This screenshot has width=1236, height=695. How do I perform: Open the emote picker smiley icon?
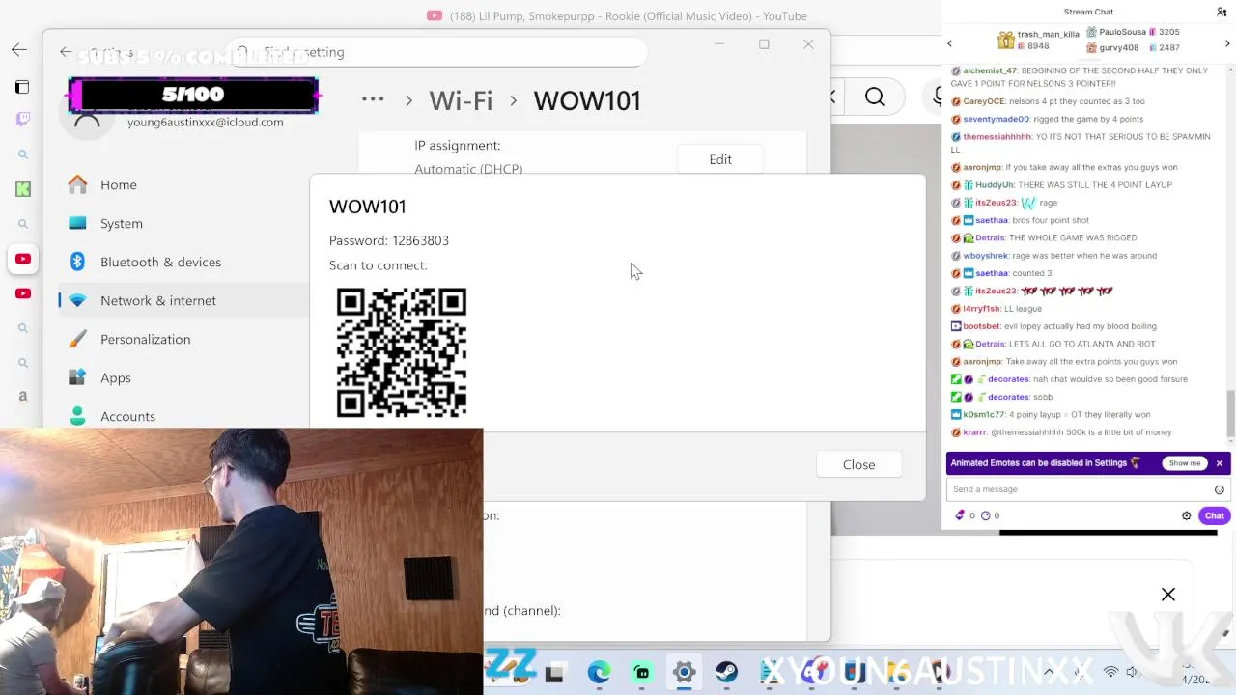(1220, 489)
